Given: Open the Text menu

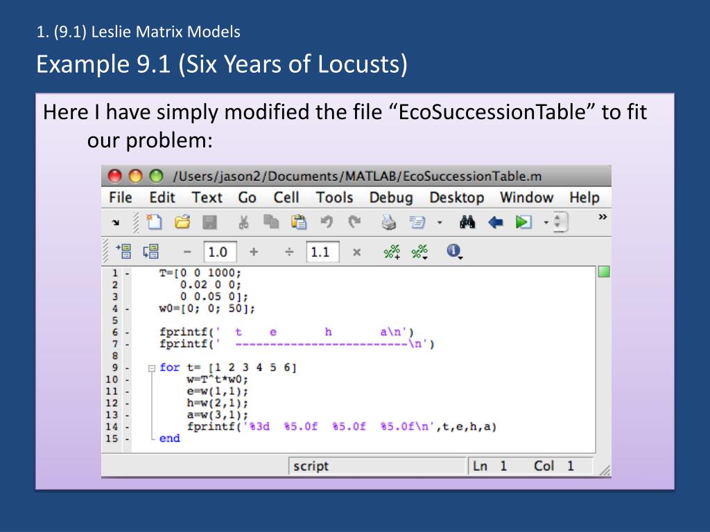Looking at the screenshot, I should [207, 197].
